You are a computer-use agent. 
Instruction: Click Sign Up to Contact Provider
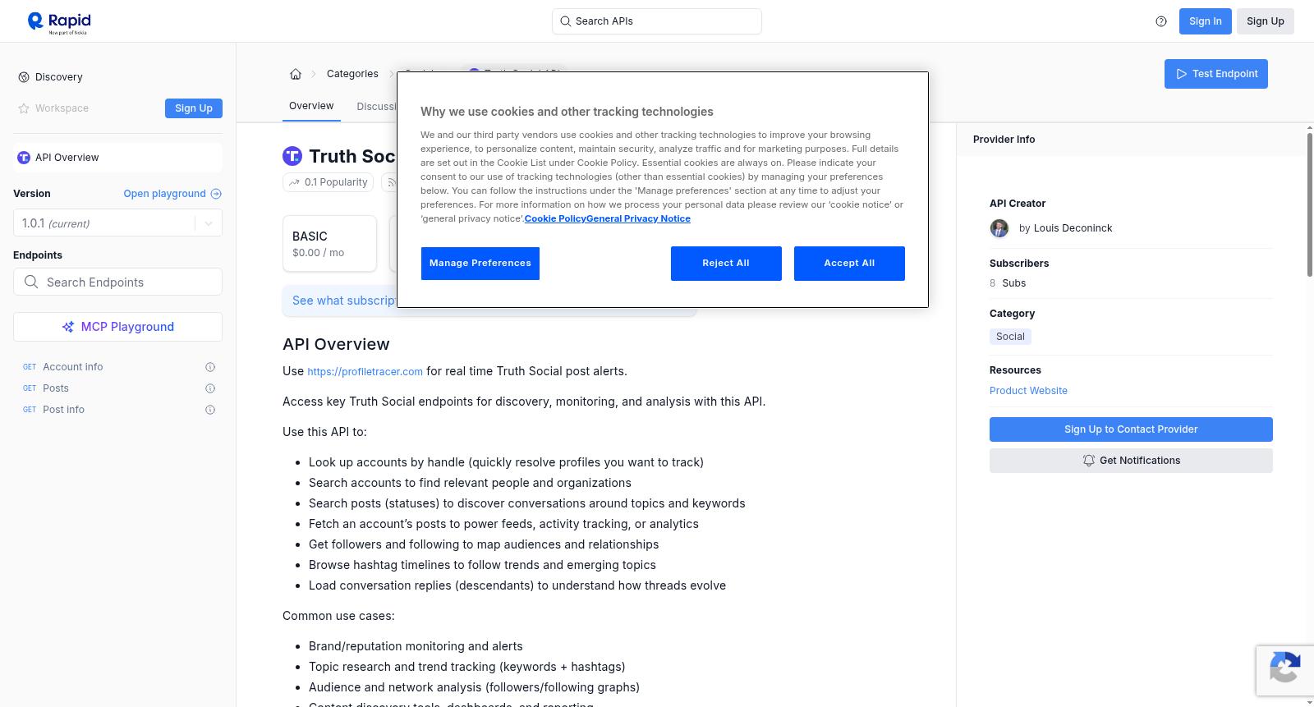(1131, 429)
